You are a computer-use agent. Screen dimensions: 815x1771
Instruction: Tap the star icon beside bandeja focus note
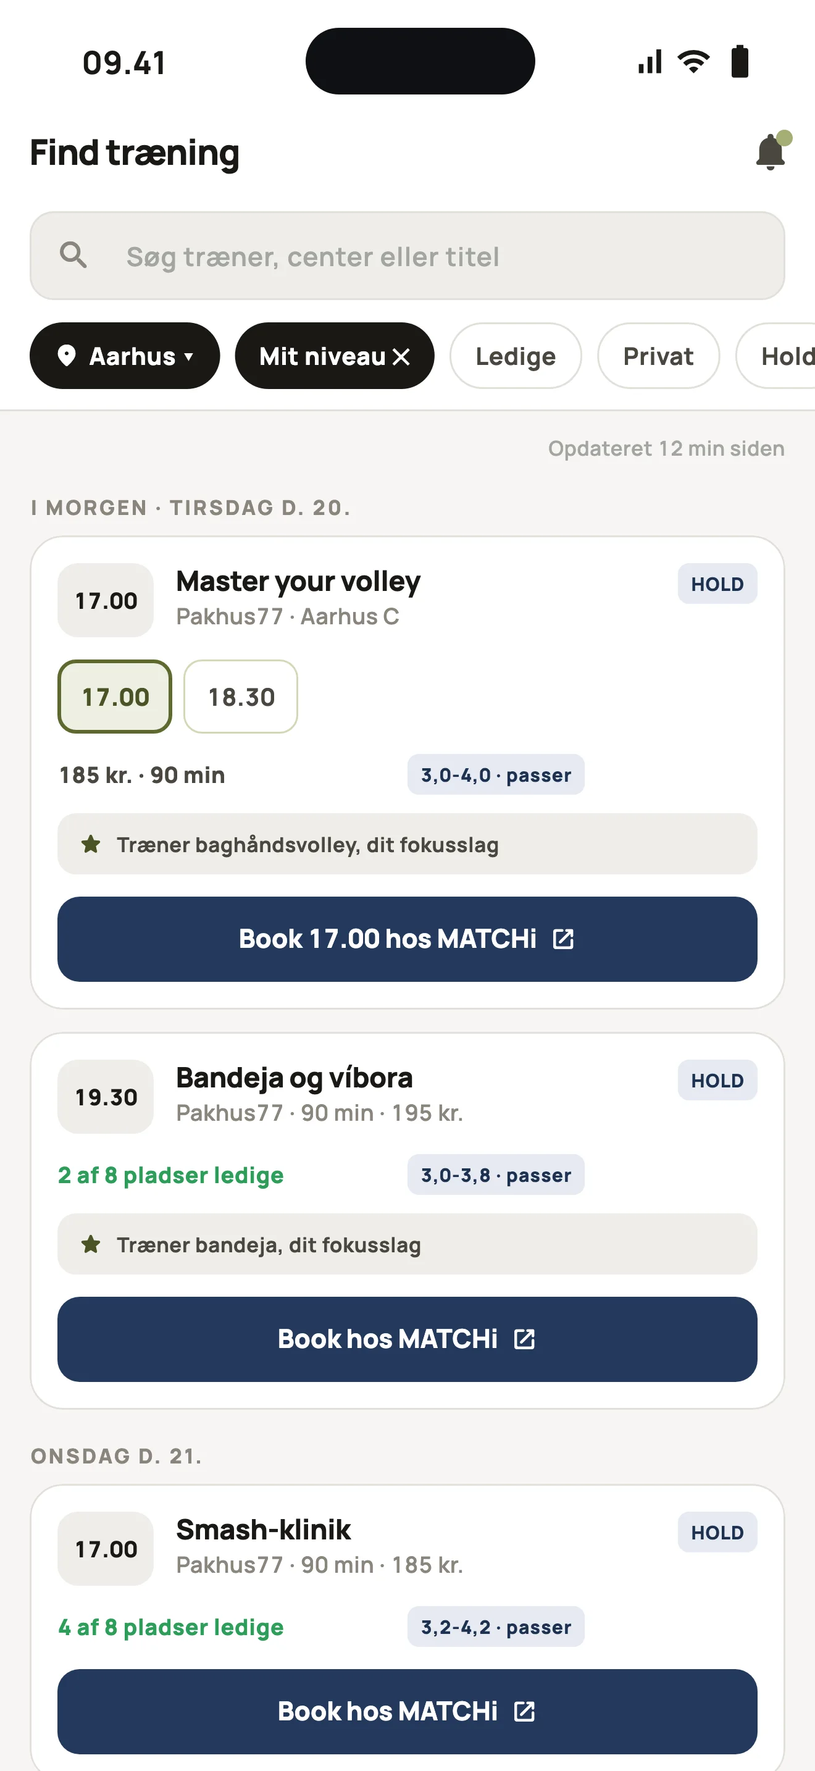point(91,1244)
